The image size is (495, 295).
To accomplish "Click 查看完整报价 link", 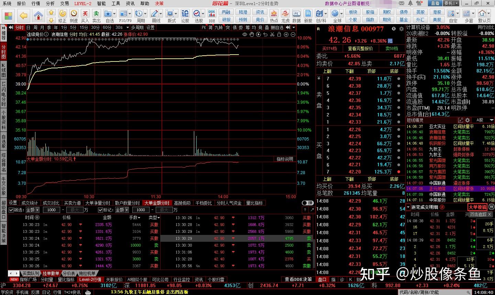I will click(360, 48).
